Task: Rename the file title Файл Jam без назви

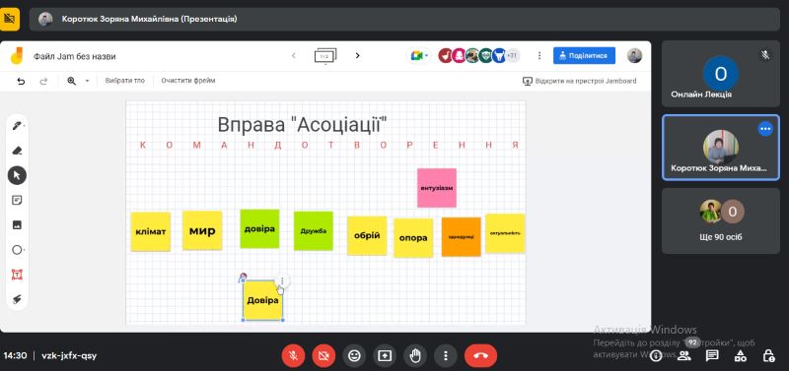Action: pos(75,56)
